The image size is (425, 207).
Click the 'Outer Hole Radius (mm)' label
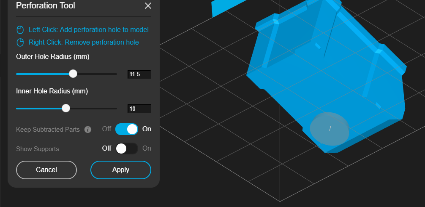tap(53, 57)
